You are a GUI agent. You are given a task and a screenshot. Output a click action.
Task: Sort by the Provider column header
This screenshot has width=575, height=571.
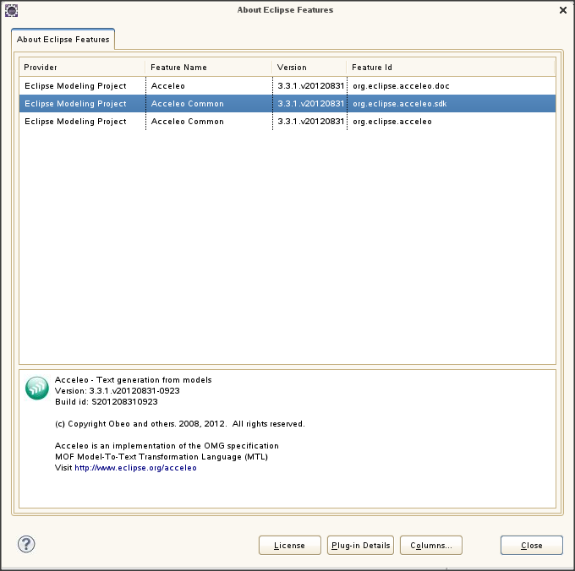(82, 68)
